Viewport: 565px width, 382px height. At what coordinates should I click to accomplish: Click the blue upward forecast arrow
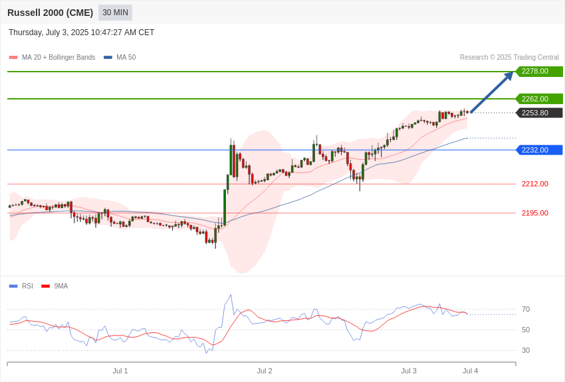491,92
